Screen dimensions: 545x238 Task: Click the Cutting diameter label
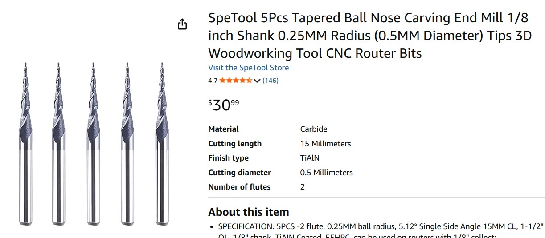[239, 173]
